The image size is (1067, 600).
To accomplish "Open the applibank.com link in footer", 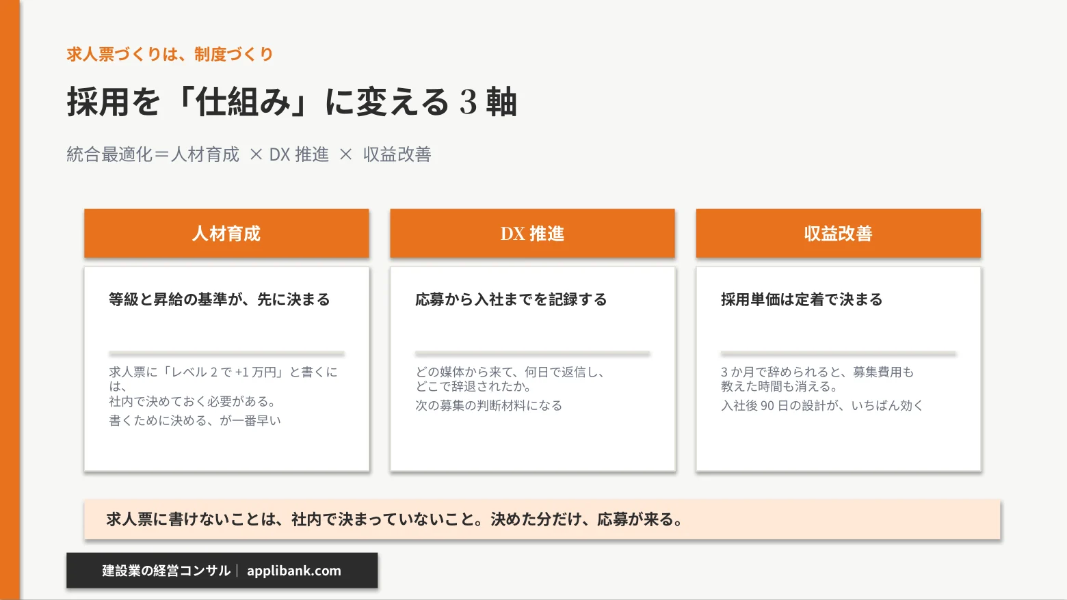I will tap(294, 571).
